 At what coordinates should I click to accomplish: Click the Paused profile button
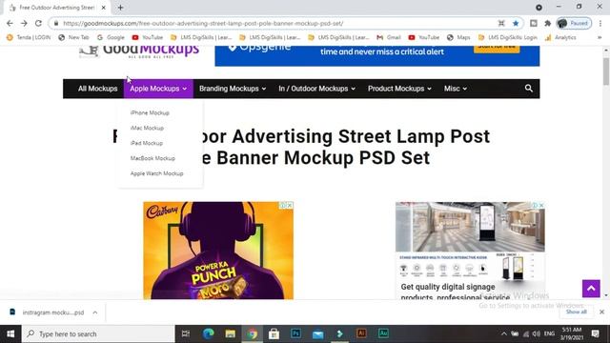[x=574, y=23]
